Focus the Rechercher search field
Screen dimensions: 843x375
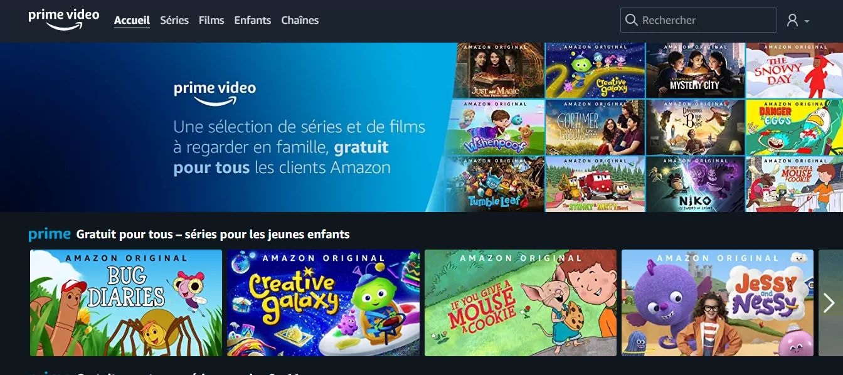tap(699, 20)
